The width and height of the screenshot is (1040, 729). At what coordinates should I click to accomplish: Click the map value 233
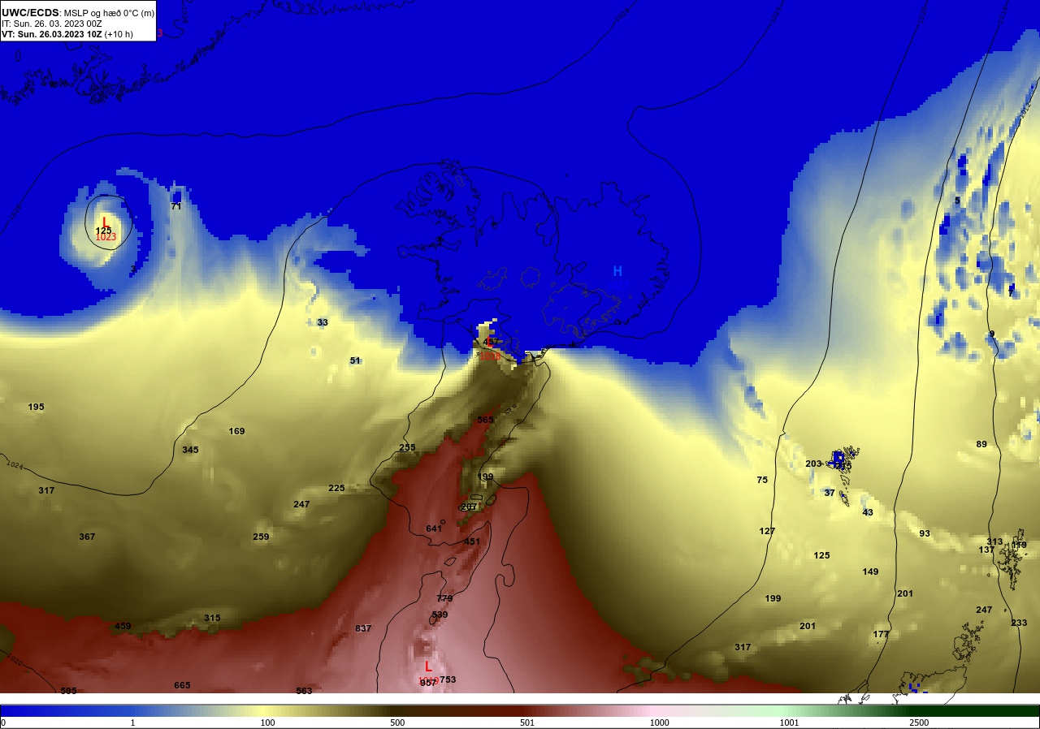[1019, 623]
